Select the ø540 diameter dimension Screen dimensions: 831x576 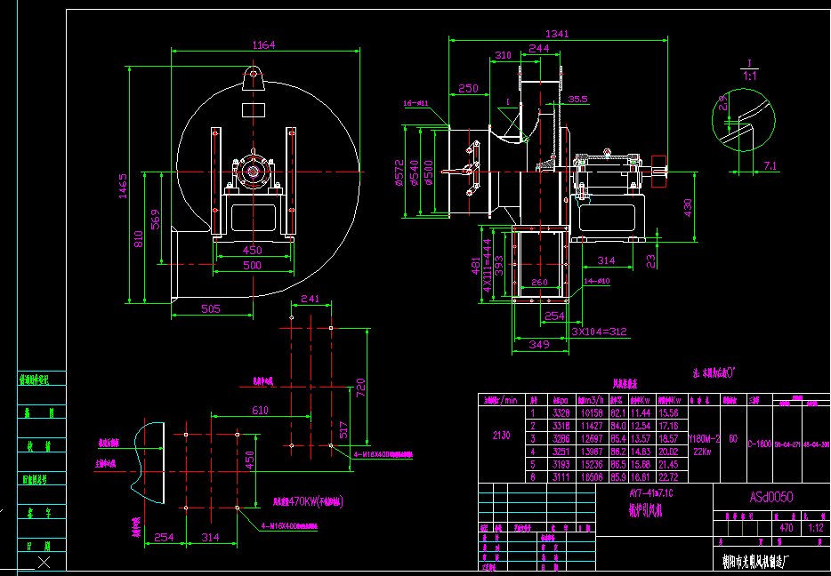tap(415, 172)
